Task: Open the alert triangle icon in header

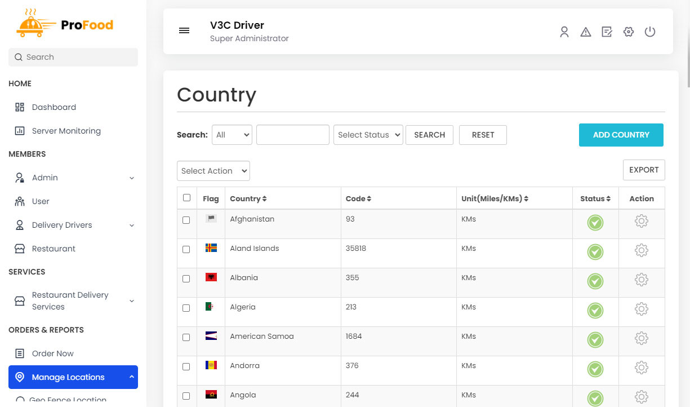Action: click(586, 32)
